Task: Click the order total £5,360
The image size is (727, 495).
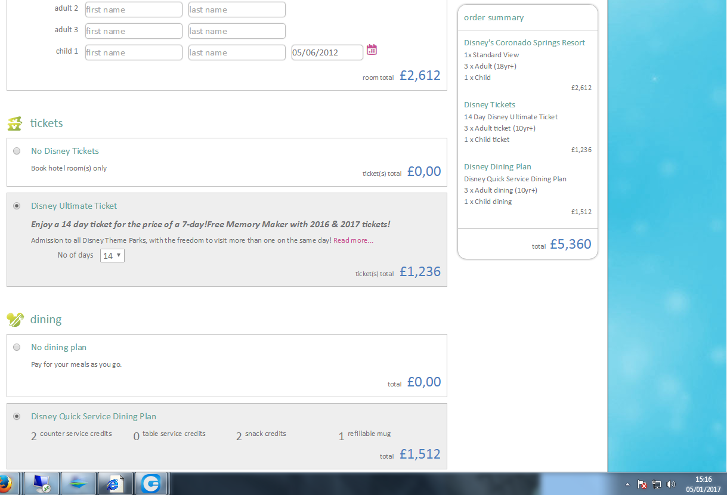Action: pos(570,244)
